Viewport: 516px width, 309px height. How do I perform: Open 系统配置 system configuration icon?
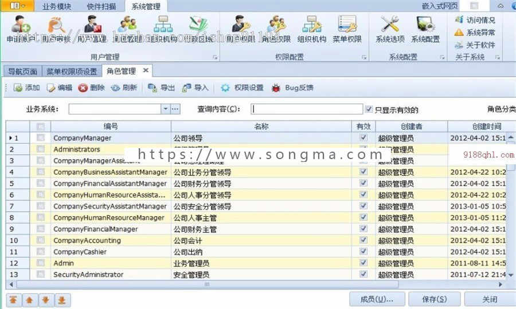[425, 30]
